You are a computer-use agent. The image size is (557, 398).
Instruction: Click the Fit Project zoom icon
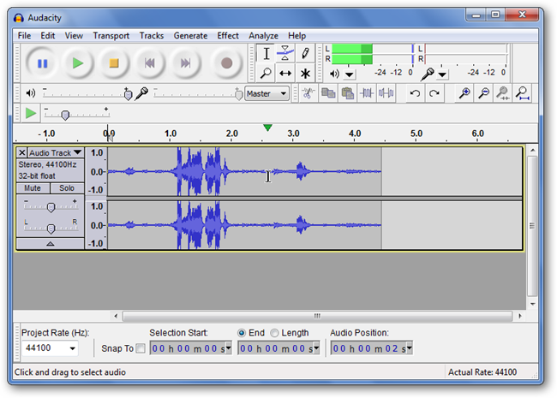[521, 93]
